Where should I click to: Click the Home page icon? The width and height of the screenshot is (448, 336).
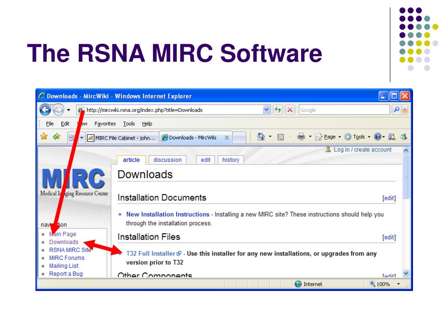click(261, 137)
